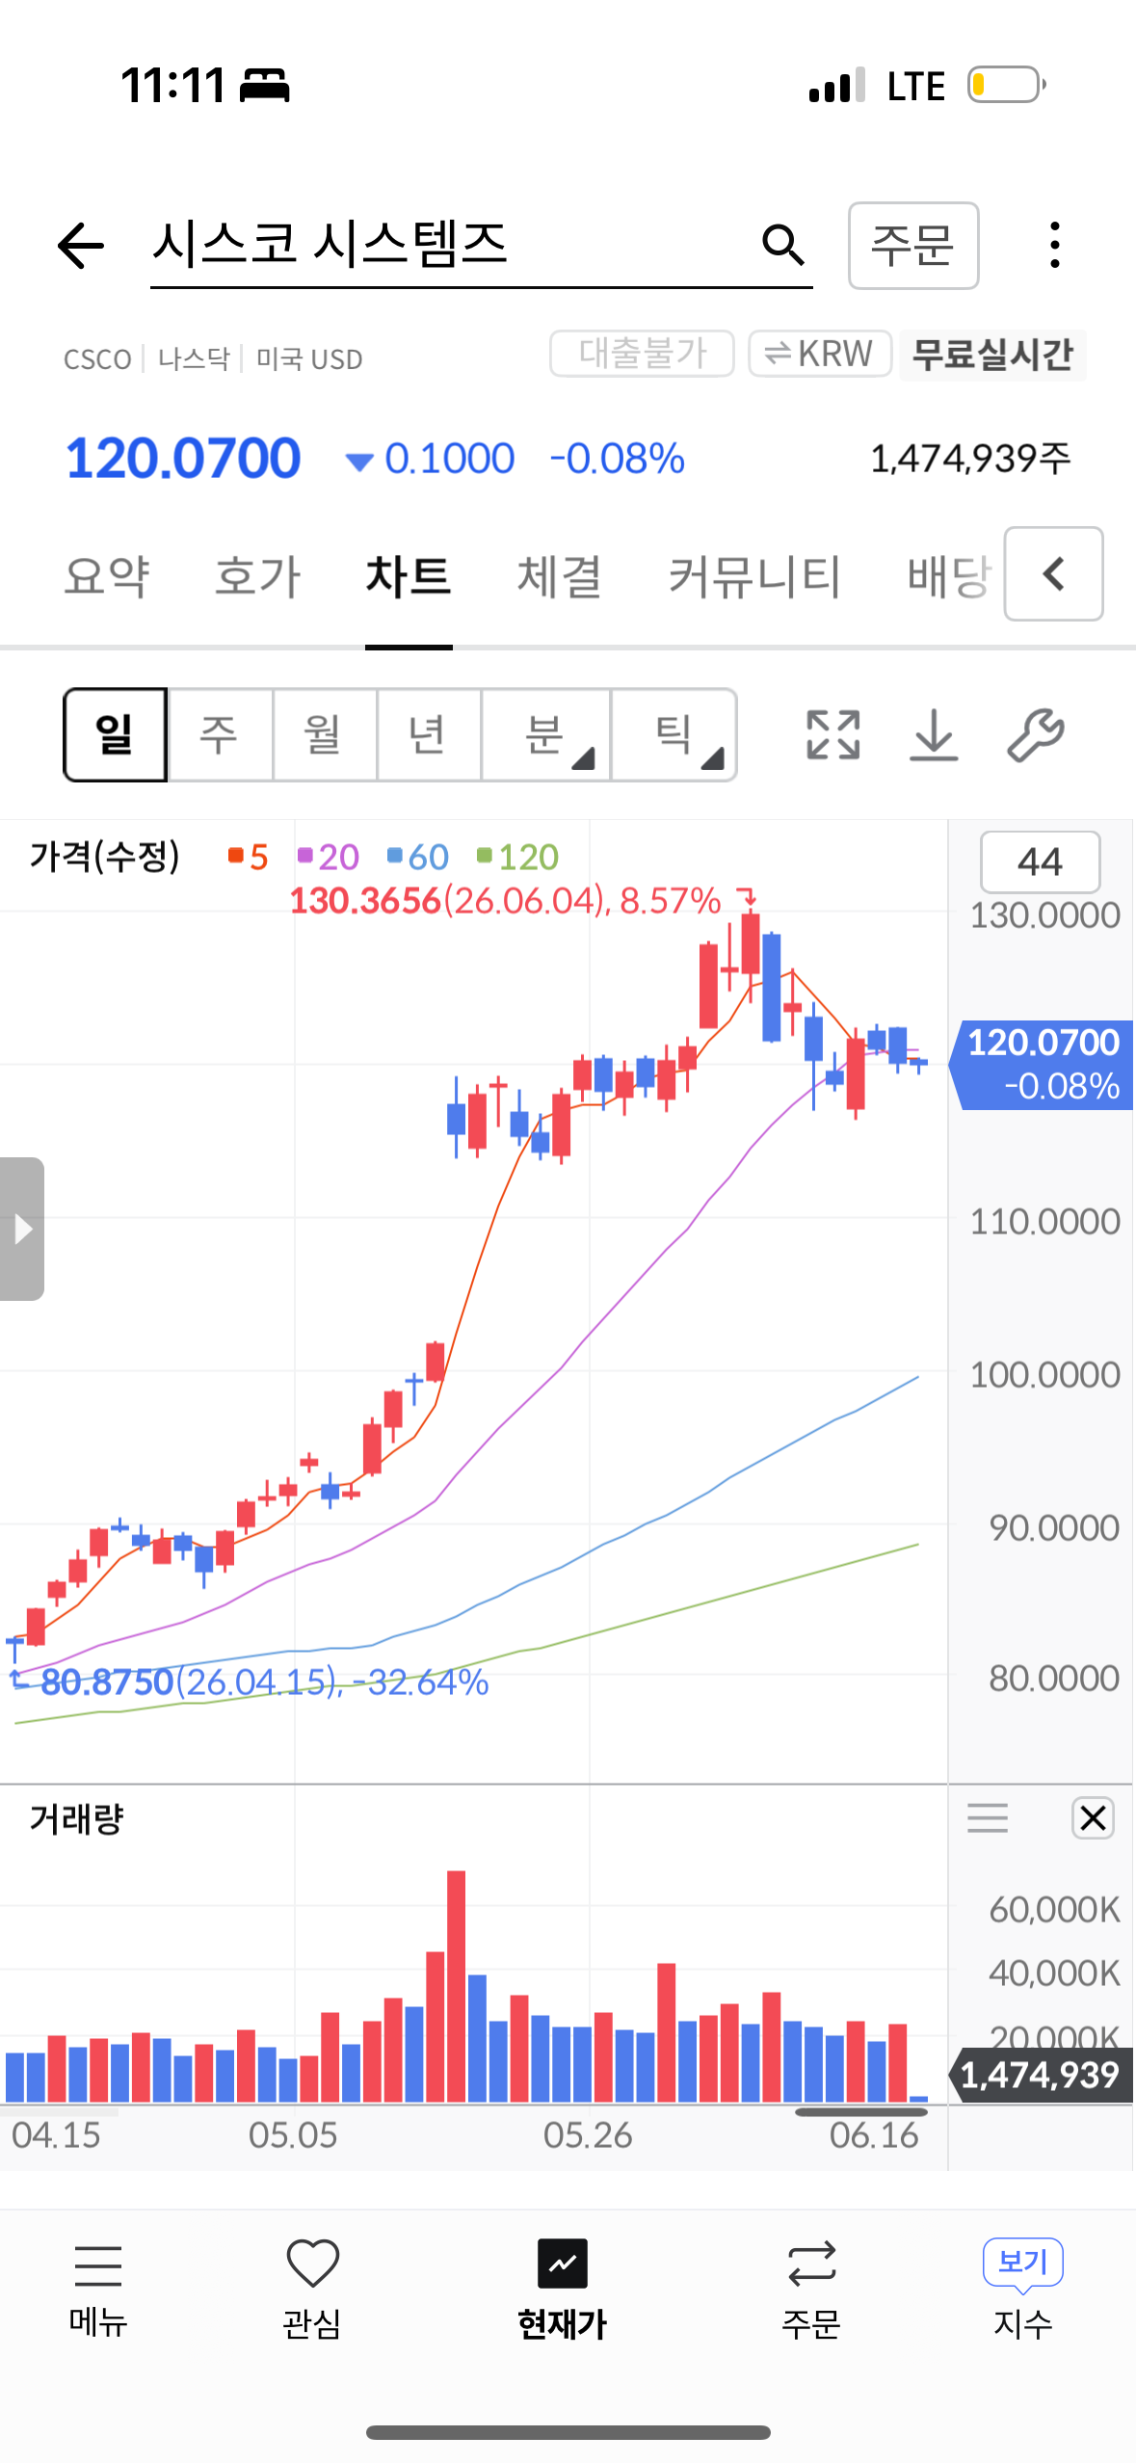Expand the left side panel arrow
The height and width of the screenshot is (2463, 1136).
(22, 1229)
